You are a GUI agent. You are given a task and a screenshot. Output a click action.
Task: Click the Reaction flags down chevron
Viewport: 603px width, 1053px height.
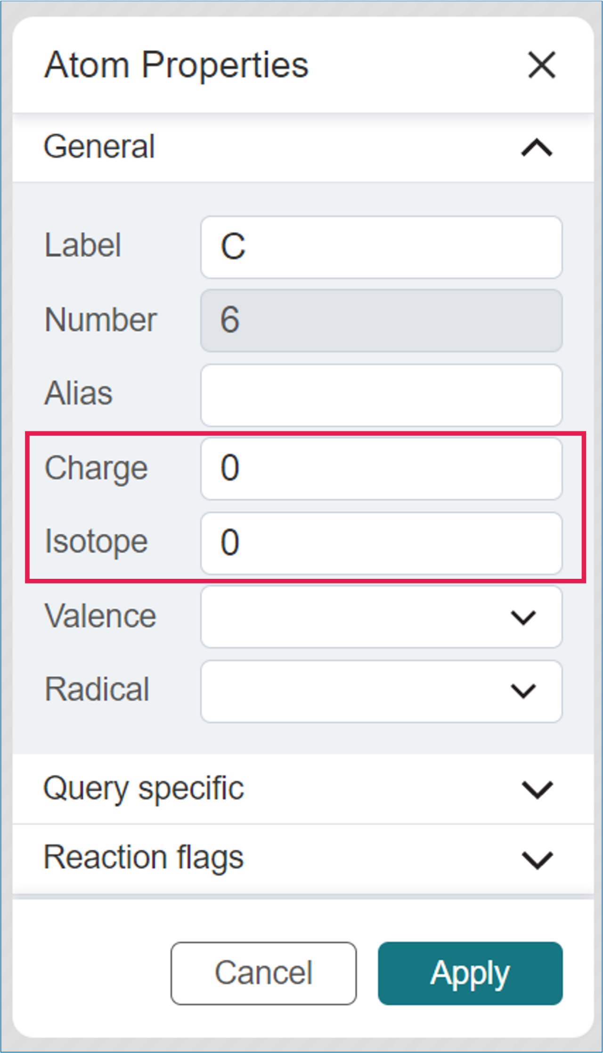(x=537, y=860)
